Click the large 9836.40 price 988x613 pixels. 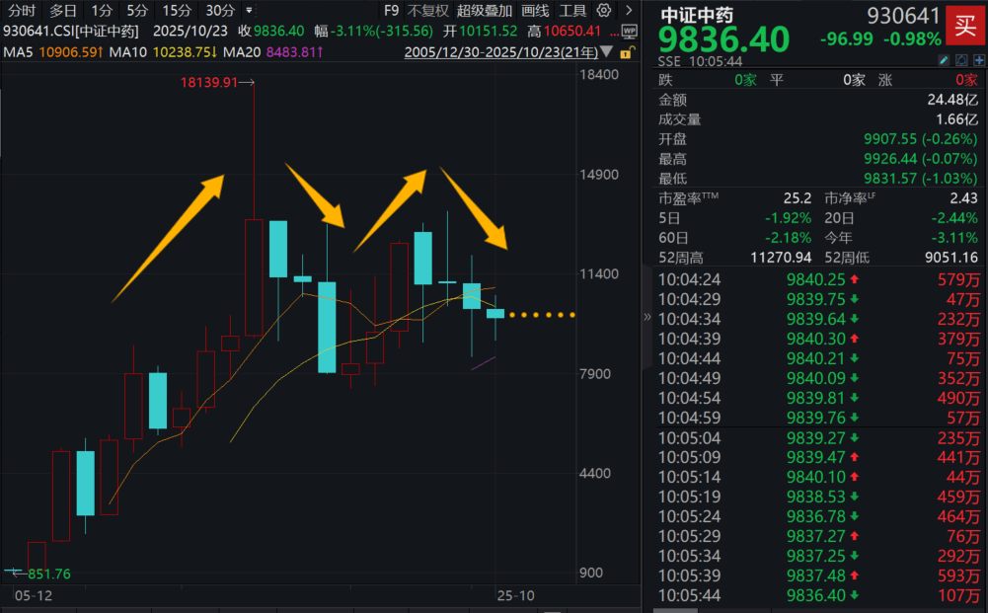(x=723, y=39)
